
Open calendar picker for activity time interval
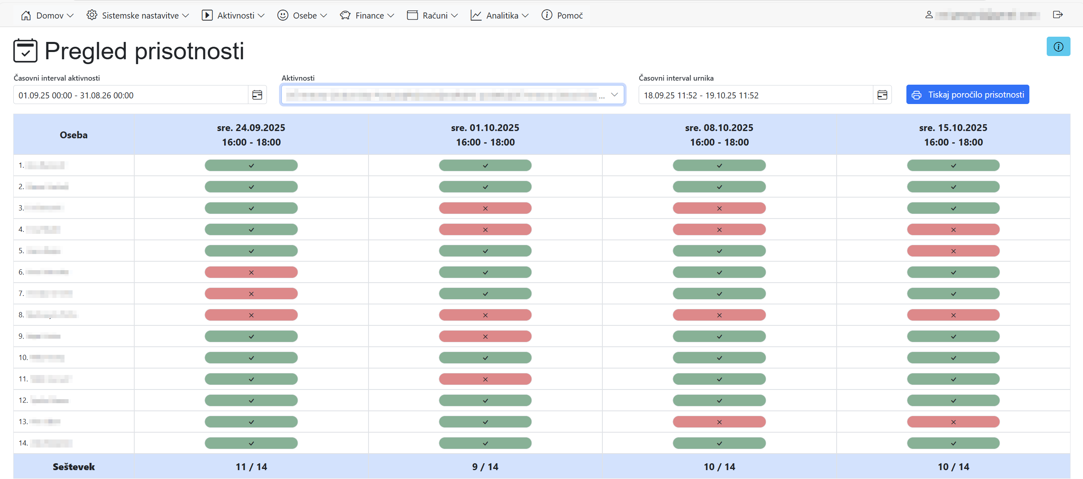point(257,95)
